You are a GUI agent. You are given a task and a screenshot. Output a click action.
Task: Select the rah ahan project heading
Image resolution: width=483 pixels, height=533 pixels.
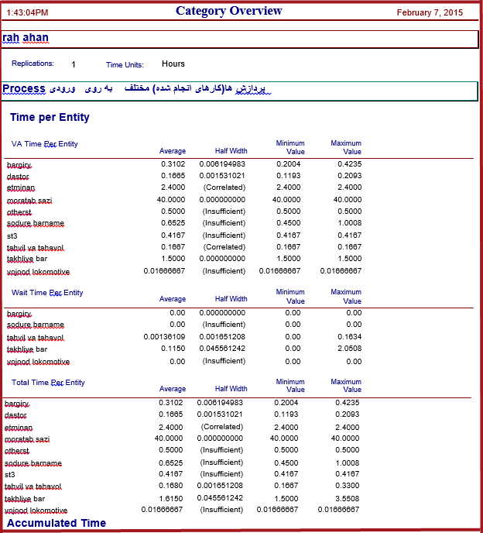point(26,37)
